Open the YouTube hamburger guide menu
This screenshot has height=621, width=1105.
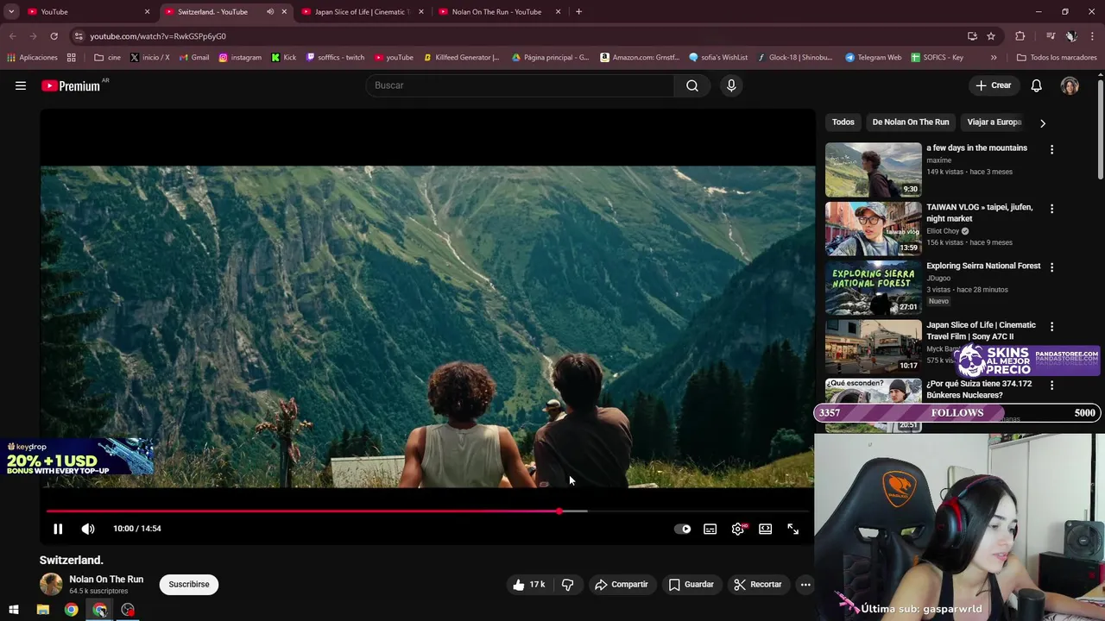click(21, 85)
